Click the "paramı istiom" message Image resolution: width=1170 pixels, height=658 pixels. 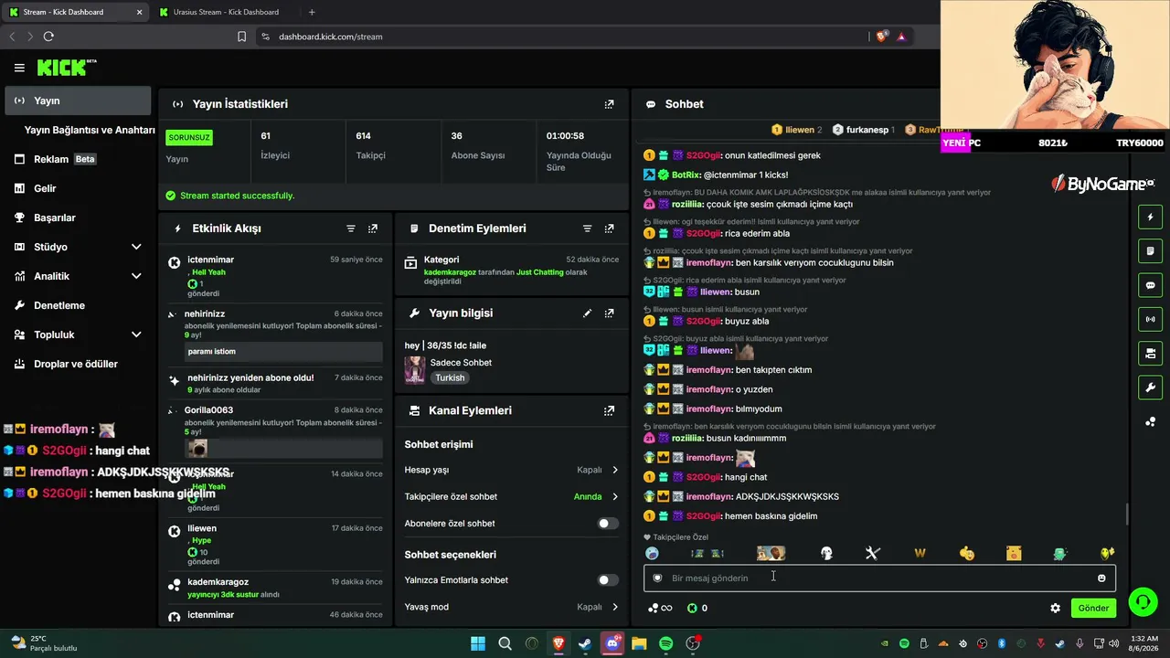click(x=283, y=352)
